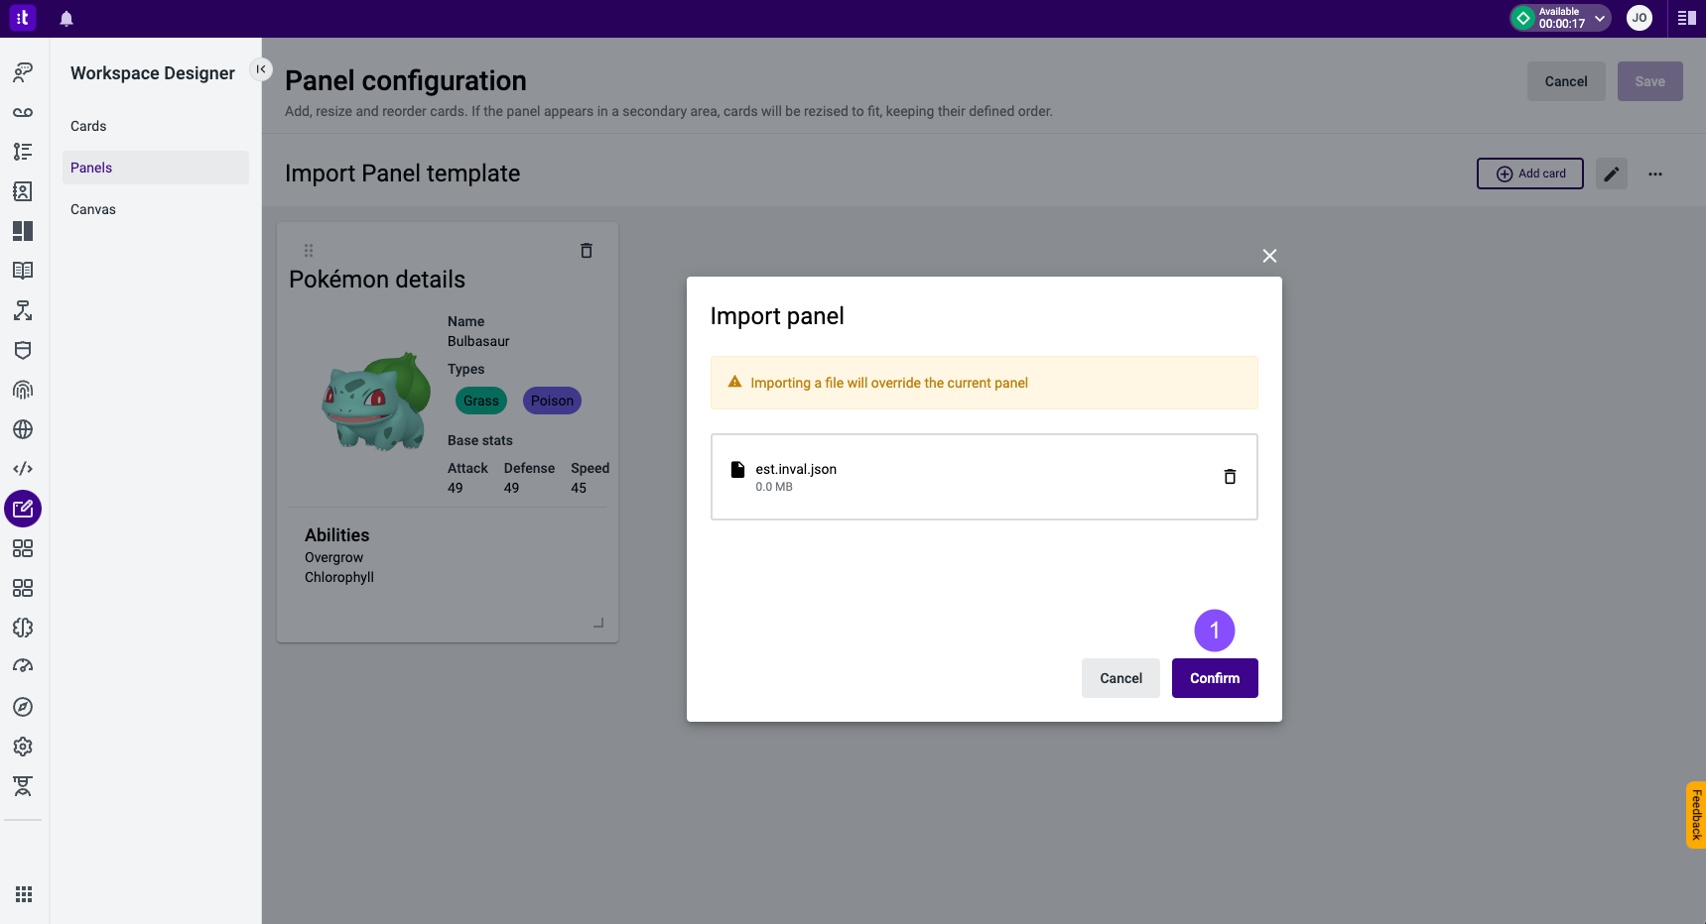Open the second grid apps icon in sidebar

[23, 588]
